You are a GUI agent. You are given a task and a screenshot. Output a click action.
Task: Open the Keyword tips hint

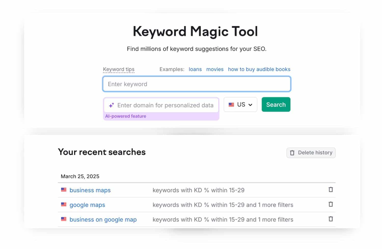tap(119, 69)
